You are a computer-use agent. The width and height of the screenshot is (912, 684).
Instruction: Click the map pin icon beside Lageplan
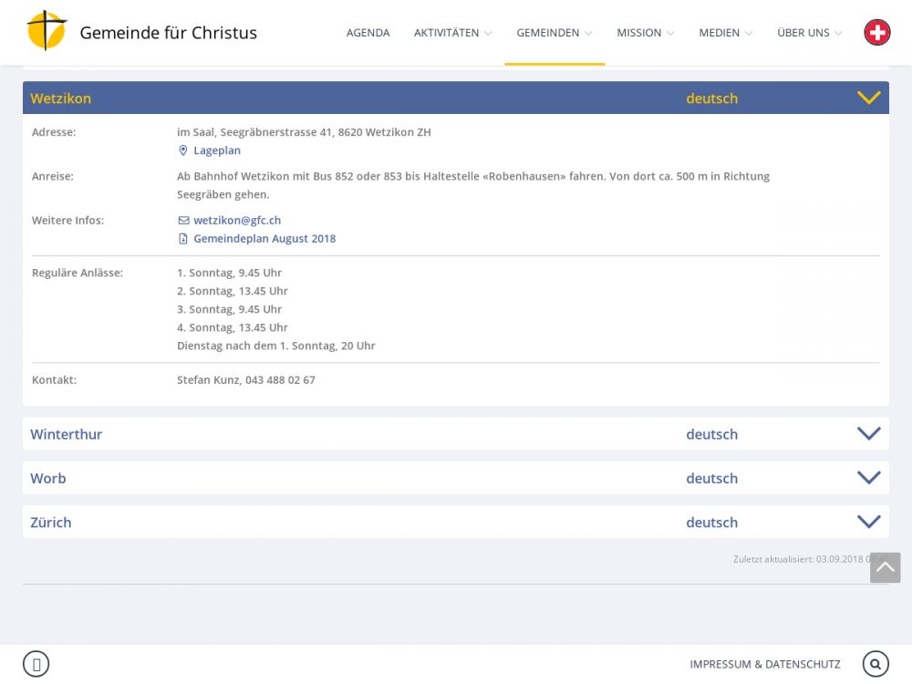[x=183, y=150]
